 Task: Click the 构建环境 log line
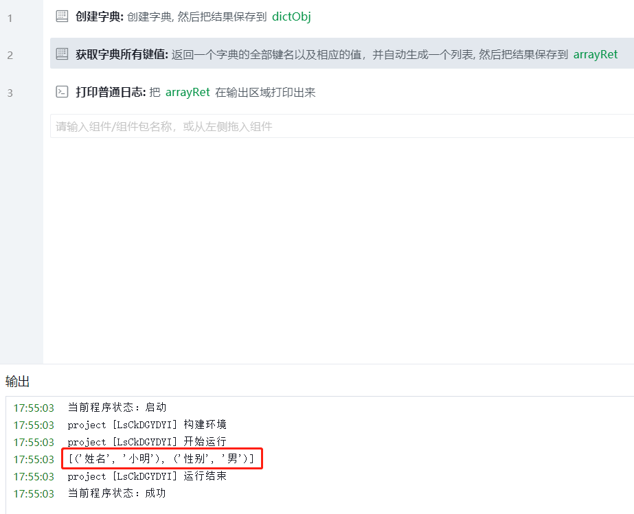147,425
